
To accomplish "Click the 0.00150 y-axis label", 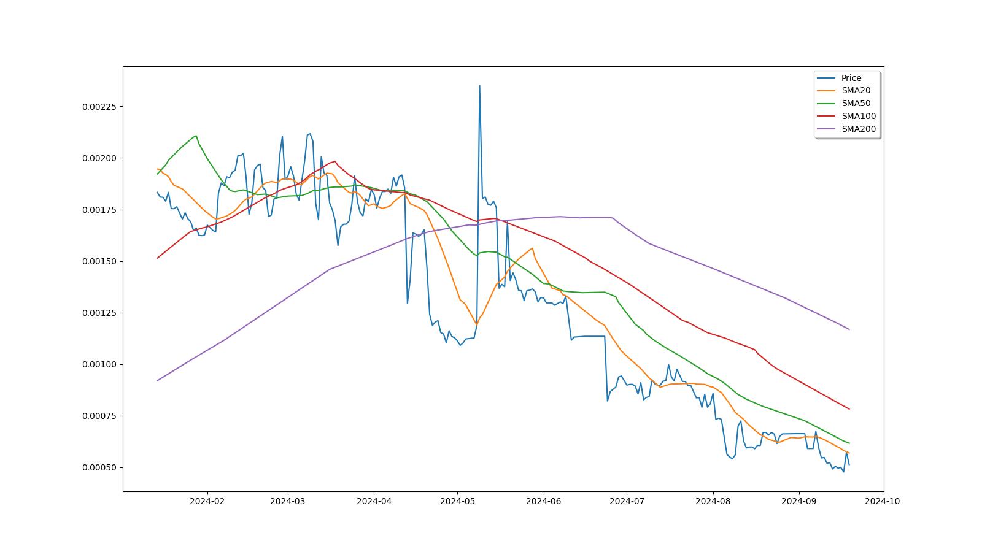I will [x=99, y=261].
